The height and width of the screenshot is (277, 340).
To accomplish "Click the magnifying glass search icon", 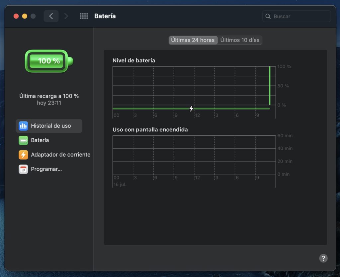I will [x=268, y=16].
